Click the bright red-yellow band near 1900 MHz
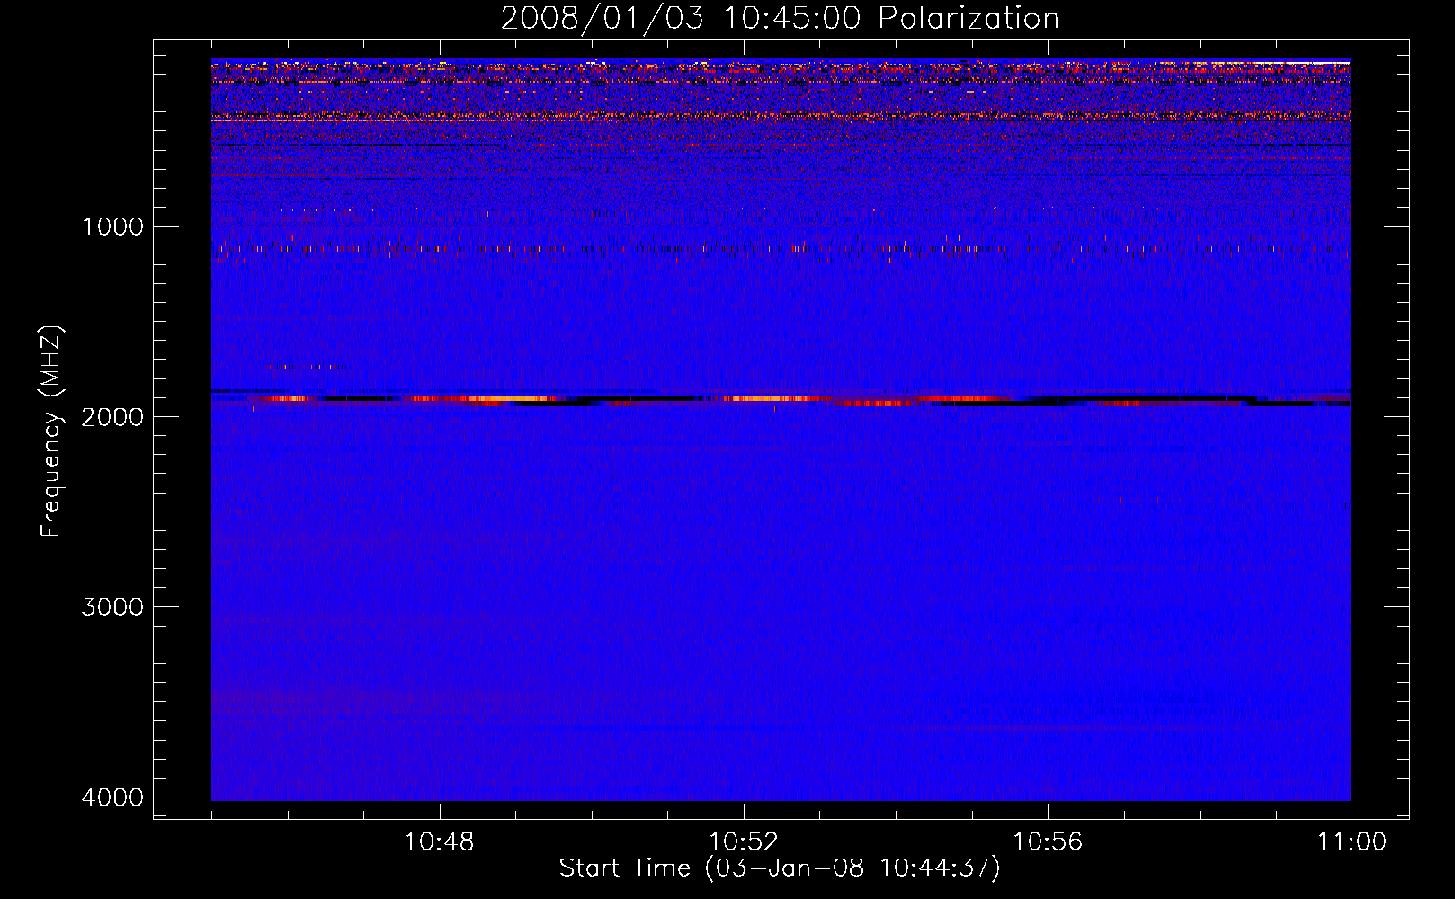Image resolution: width=1455 pixels, height=899 pixels. [x=781, y=400]
